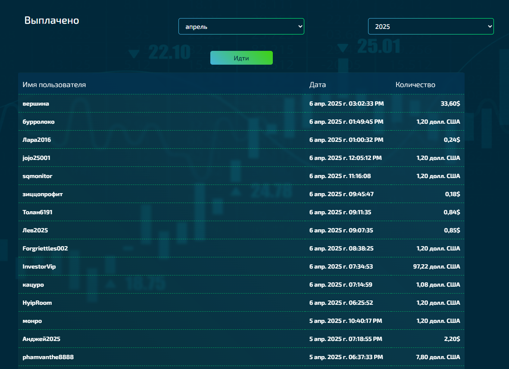Select username Лара2016
Viewport: 509px width, 369px height.
tap(37, 140)
